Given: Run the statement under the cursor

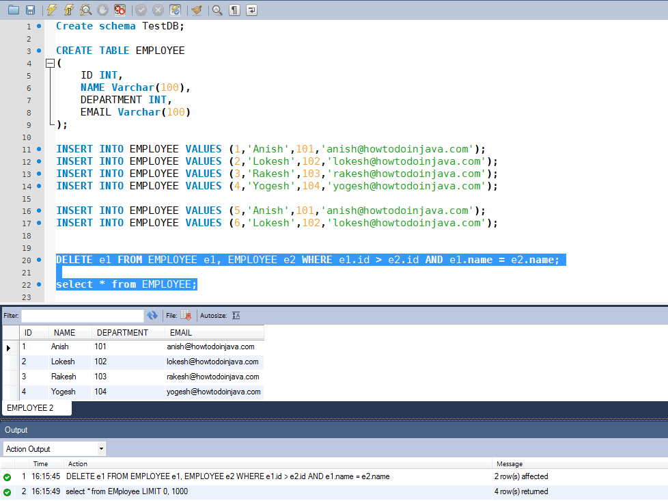Looking at the screenshot, I should (x=68, y=10).
